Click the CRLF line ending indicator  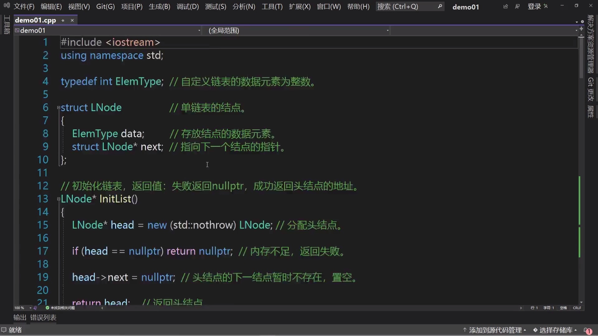click(577, 308)
